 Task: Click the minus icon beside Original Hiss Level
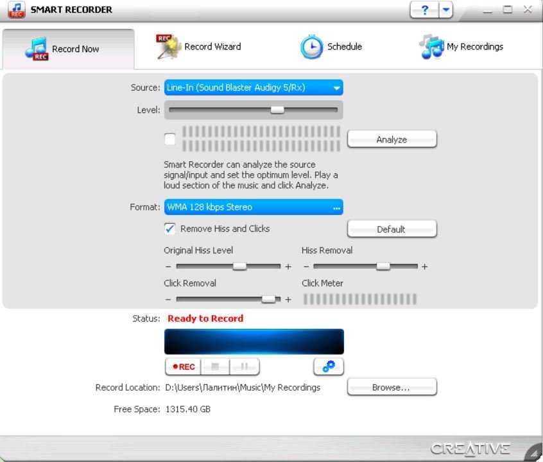[168, 266]
